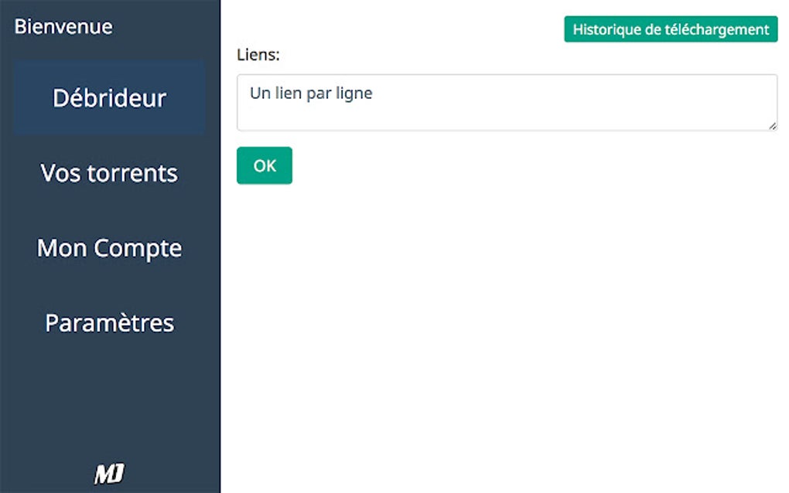Click the MD logo at the sidebar bottom

[x=109, y=474]
